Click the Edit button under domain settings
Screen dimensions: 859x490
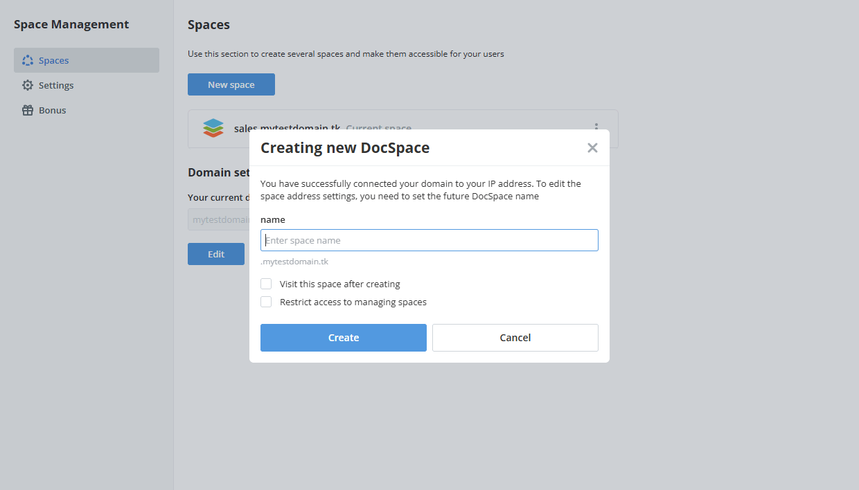pos(215,253)
